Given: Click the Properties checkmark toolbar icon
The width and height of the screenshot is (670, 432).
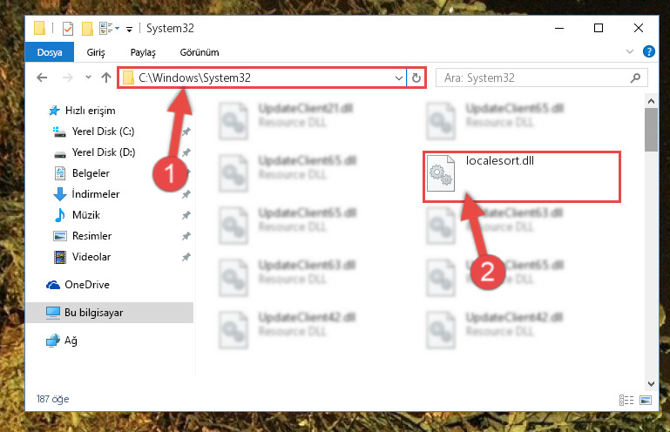Looking at the screenshot, I should (67, 29).
